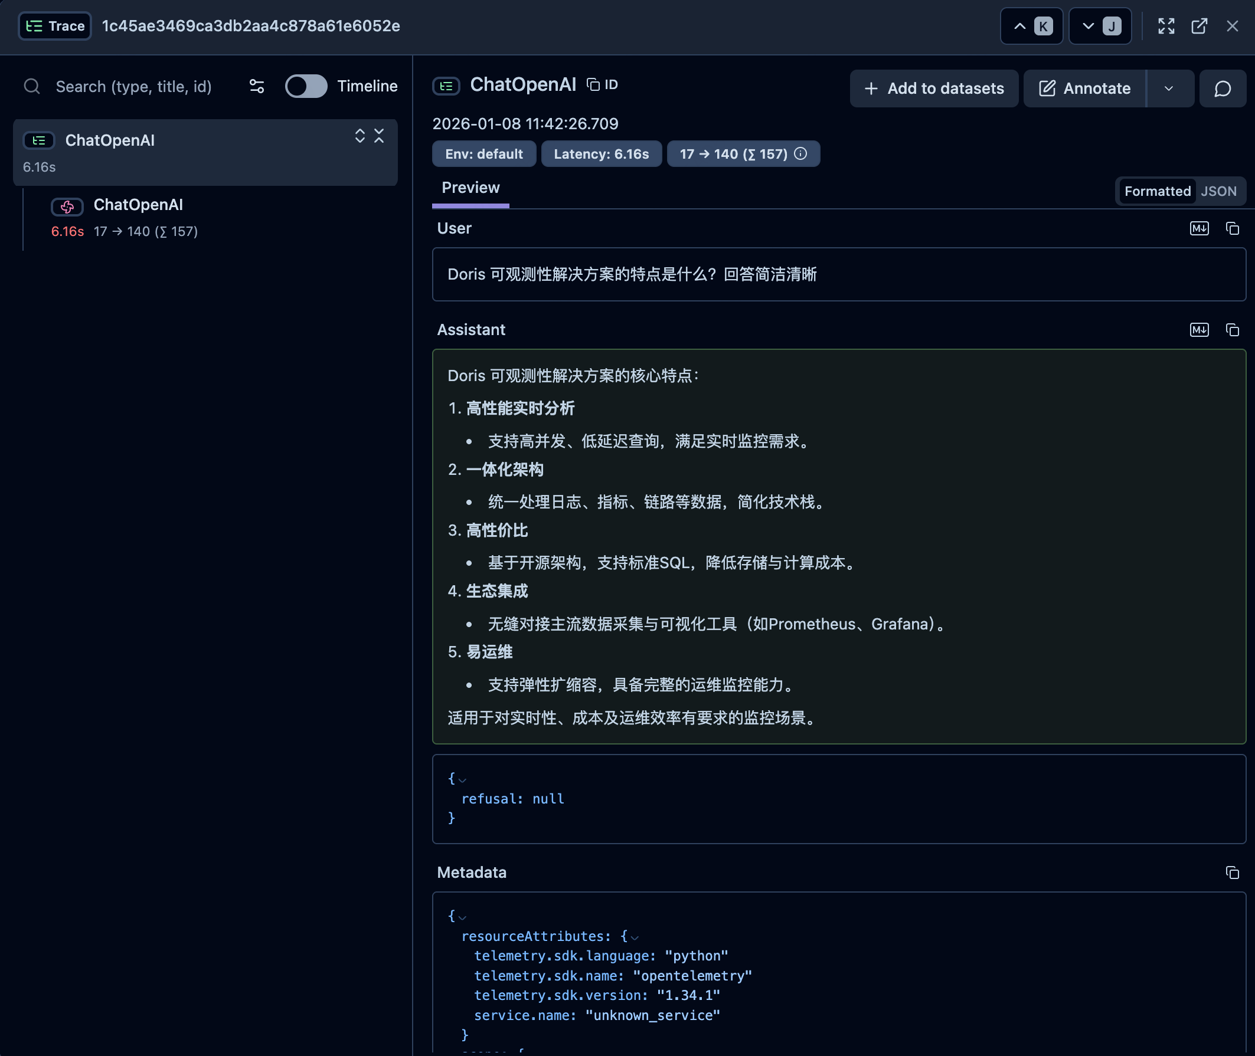Toggle markdown rendering for User message
1255x1056 pixels.
click(1199, 228)
